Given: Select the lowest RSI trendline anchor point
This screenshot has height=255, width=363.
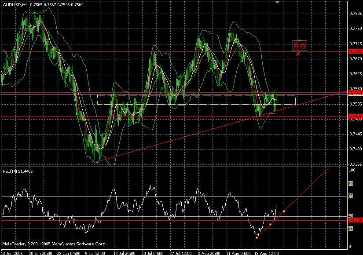Looking at the screenshot, I should coord(257,237).
